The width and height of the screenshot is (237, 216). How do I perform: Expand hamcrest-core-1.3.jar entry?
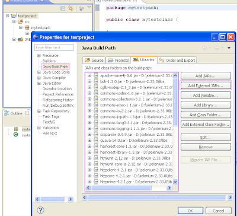[89, 146]
